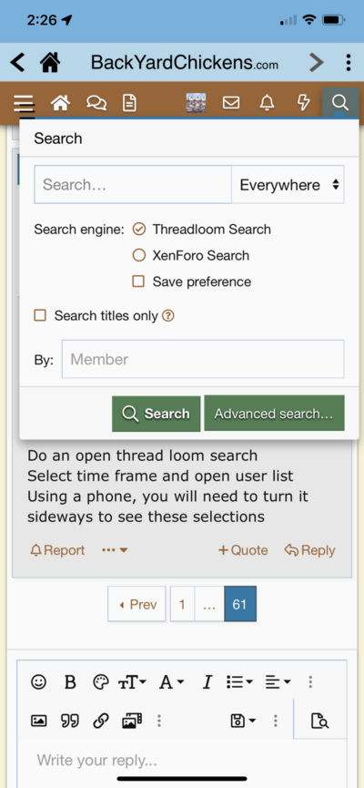The height and width of the screenshot is (788, 364).
Task: Open the envelope inbox icon
Action: (x=231, y=103)
